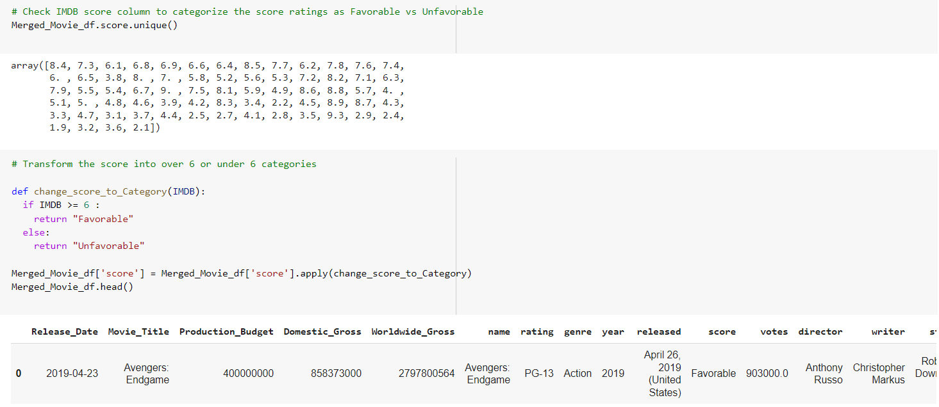Screen dimensions: 939x407
Task: Click the Anthony Russo director cell
Action: 824,374
